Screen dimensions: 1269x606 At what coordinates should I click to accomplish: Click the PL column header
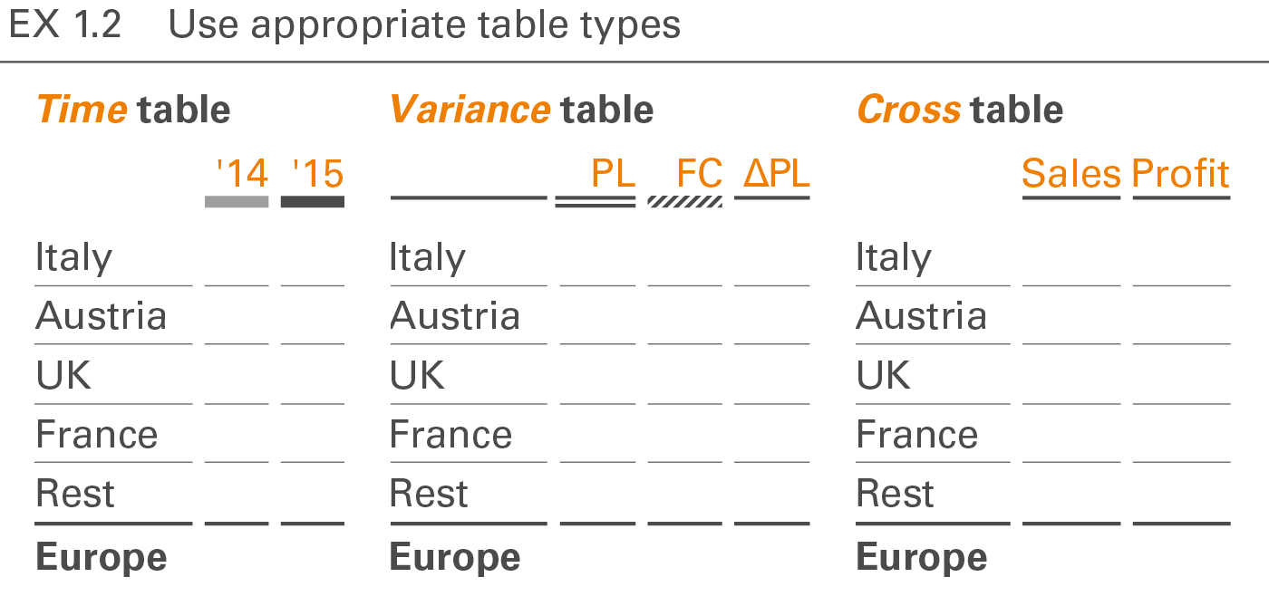pyautogui.click(x=613, y=173)
